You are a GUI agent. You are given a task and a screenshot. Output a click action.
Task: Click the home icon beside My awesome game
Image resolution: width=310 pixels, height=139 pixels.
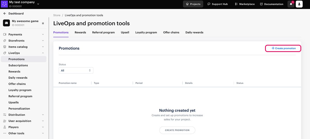[x=43, y=23]
